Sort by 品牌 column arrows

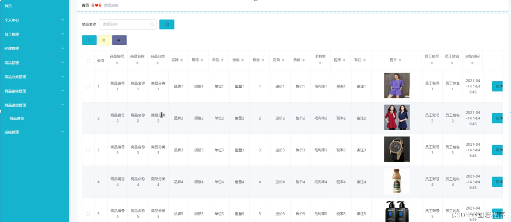tap(182, 60)
